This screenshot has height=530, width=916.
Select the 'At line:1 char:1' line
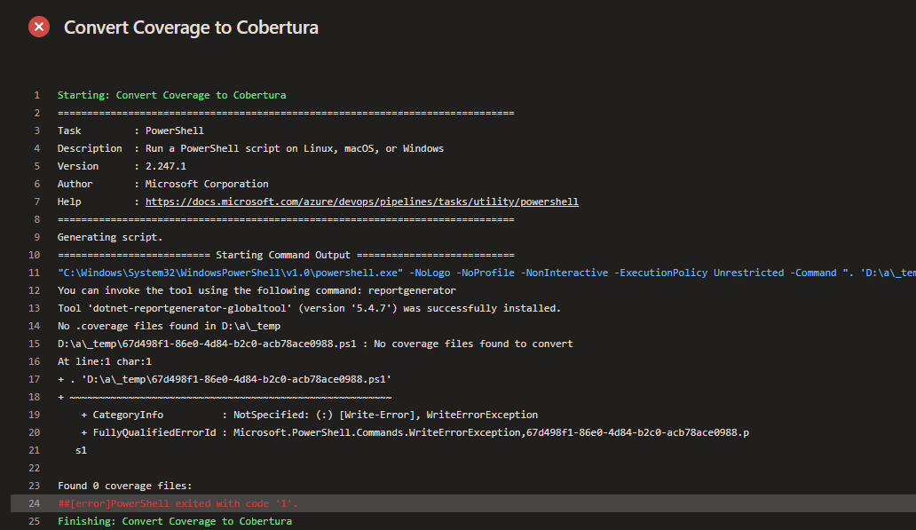[104, 361]
